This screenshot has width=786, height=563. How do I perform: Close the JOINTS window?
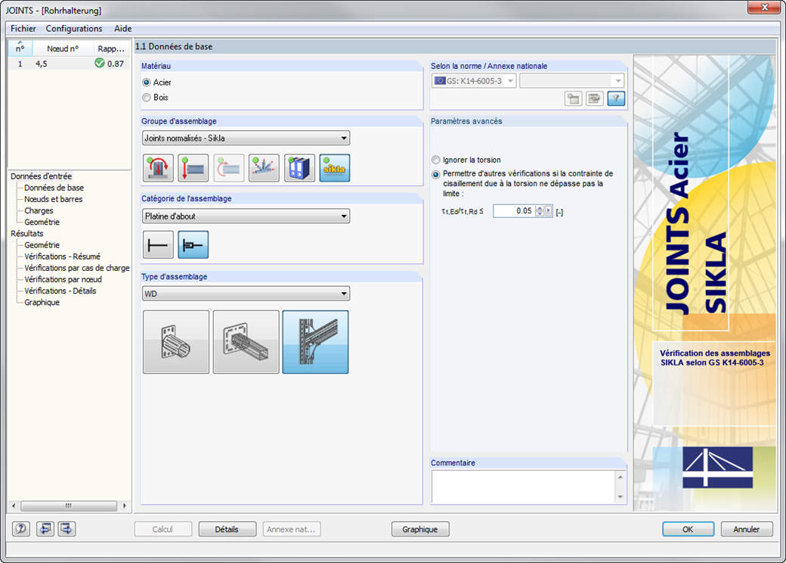point(765,7)
